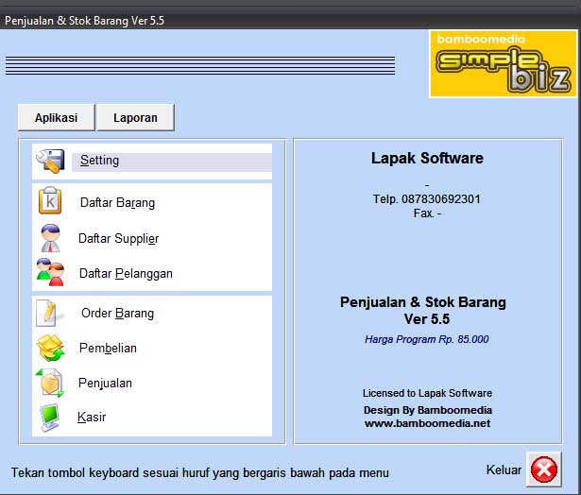Click the Keluar label text
This screenshot has width=581, height=495.
pyautogui.click(x=504, y=469)
